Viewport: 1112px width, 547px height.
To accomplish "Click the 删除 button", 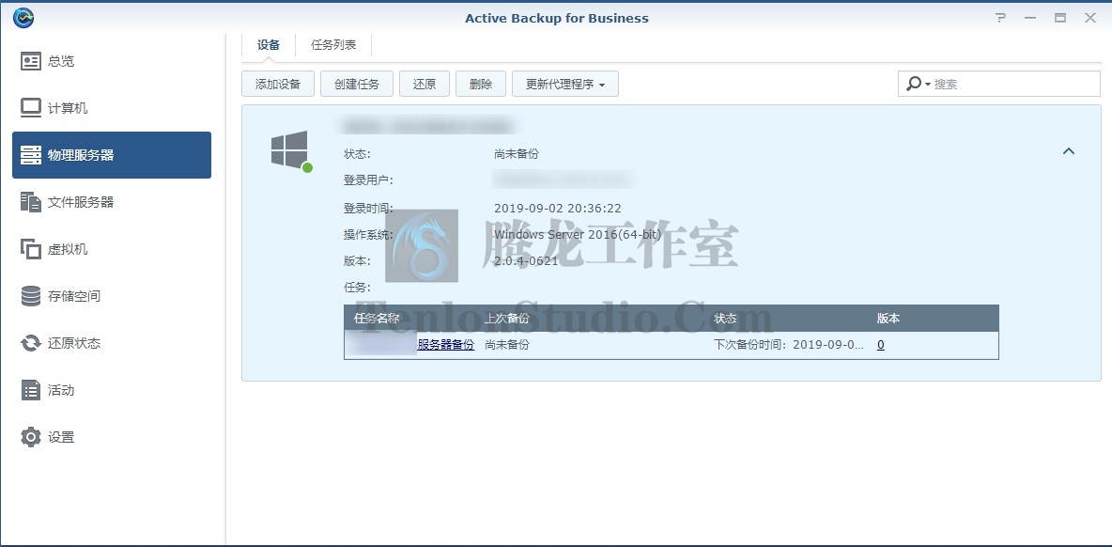I will coord(481,84).
